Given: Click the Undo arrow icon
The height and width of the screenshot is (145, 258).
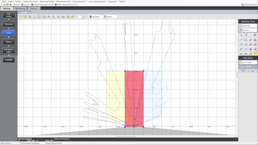Looking at the screenshot, I should pyautogui.click(x=68, y=17).
